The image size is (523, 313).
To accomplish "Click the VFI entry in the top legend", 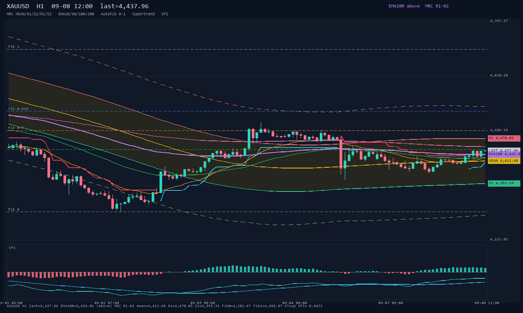I will 165,14.
